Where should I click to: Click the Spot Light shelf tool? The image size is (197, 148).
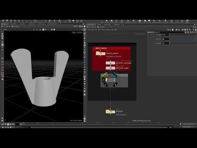click(112, 21)
